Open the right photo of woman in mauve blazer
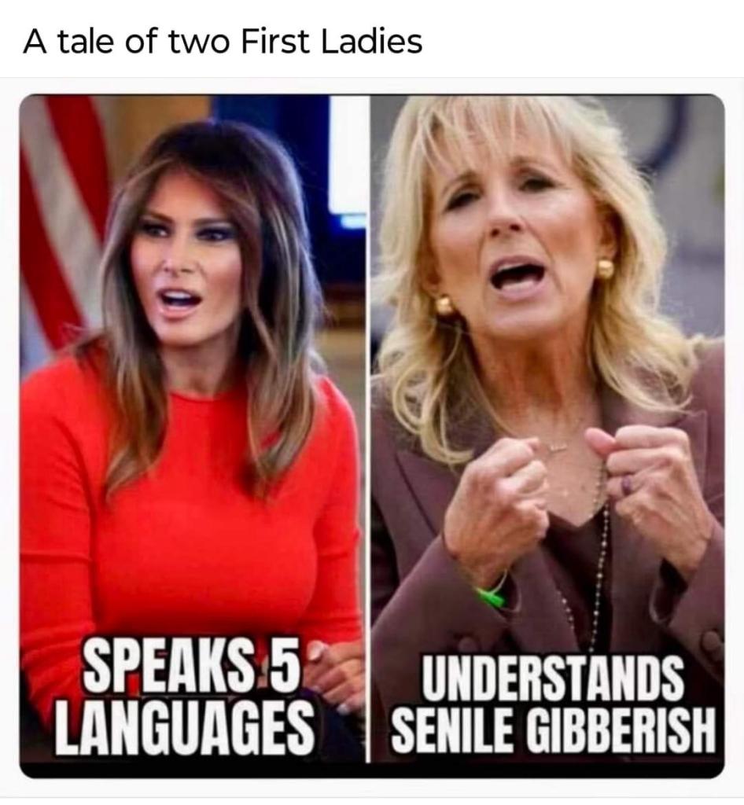This screenshot has width=744, height=805. pos(547,430)
